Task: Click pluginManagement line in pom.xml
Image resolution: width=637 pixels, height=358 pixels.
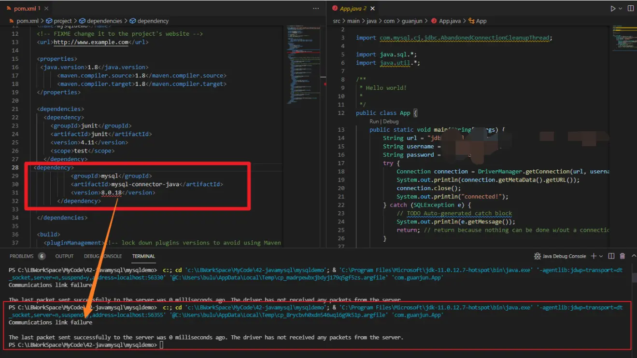Action: tap(162, 243)
